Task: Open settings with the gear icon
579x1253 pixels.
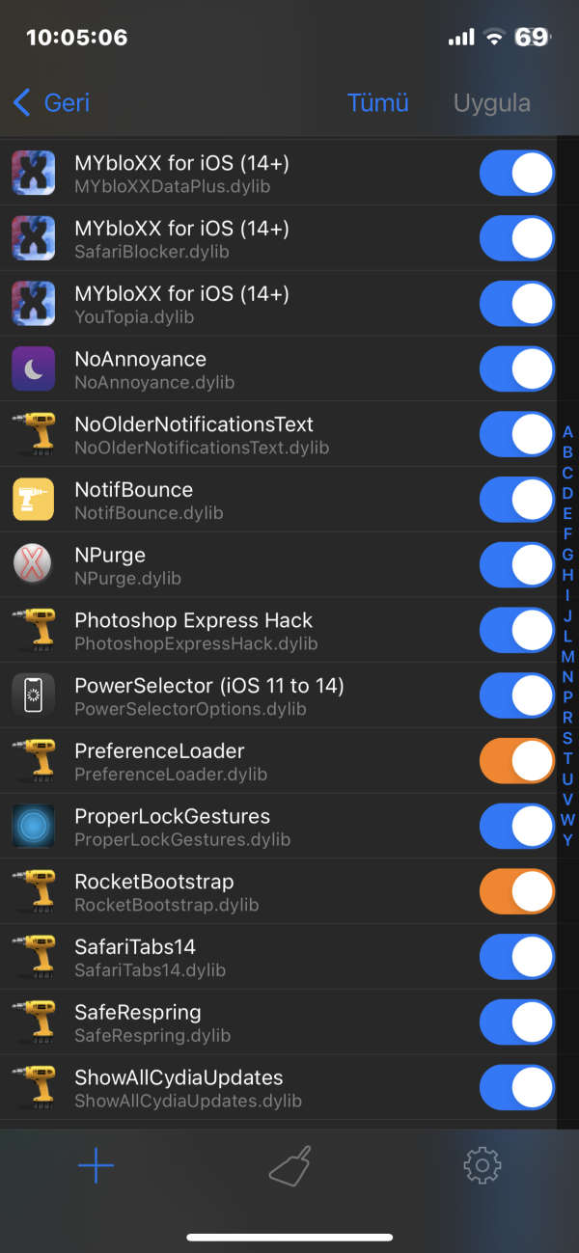Action: click(x=482, y=1166)
